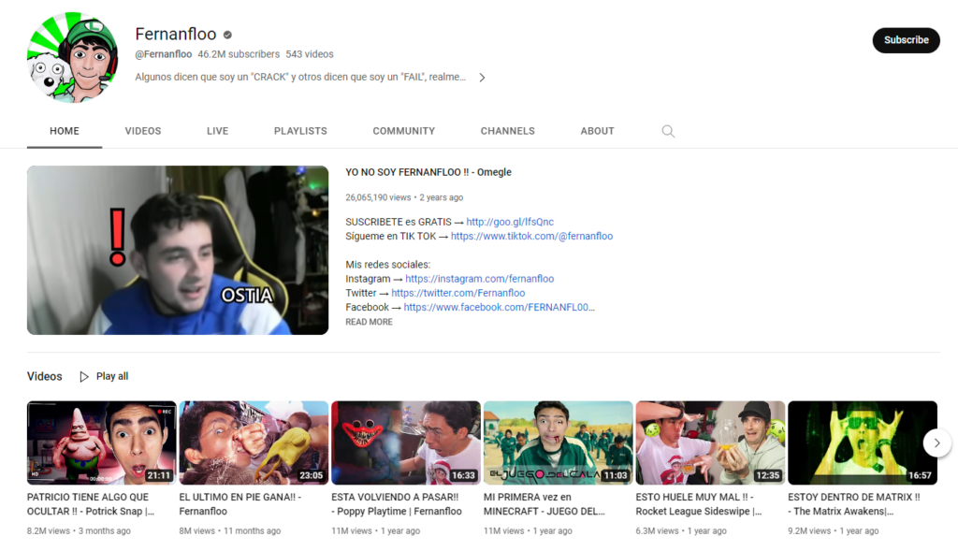Screen dimensions: 958x551
Task: Open the Juego del Calamar Minecraft thumbnail
Action: (x=558, y=442)
